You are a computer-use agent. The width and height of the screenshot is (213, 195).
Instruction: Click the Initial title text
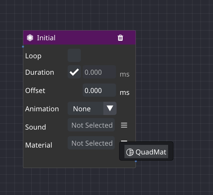click(46, 38)
